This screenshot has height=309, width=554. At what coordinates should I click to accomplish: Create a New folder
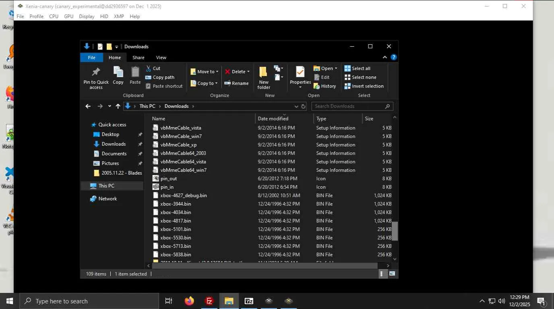point(264,78)
